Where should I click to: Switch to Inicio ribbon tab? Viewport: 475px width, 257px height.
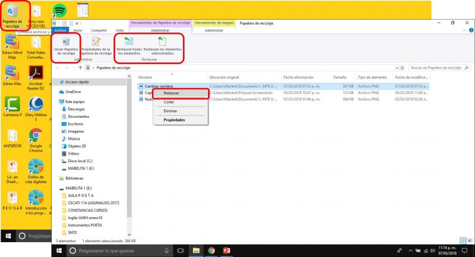[x=78, y=31]
